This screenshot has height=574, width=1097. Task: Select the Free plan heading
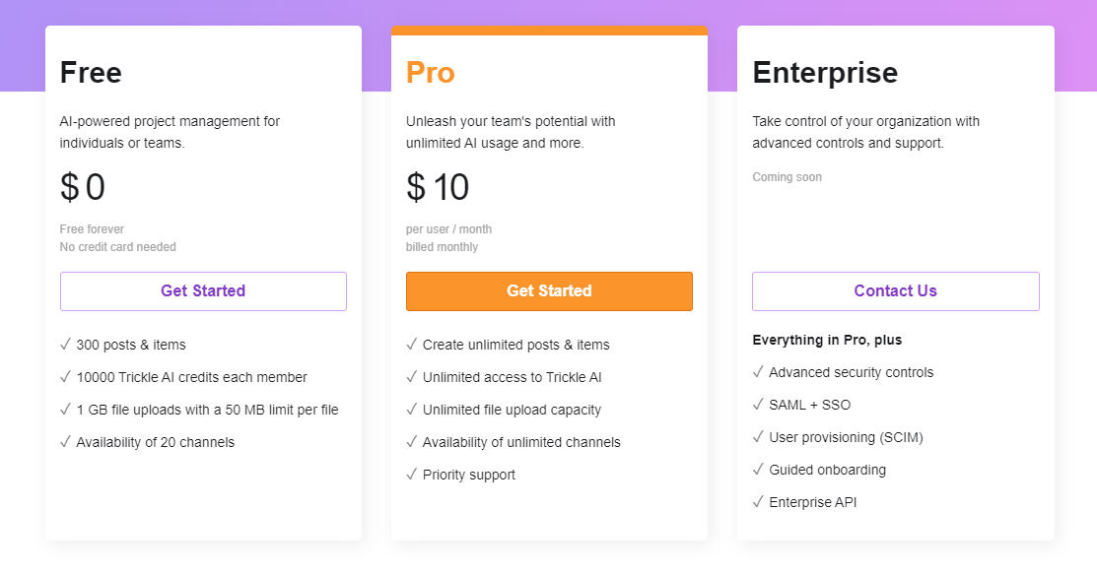91,73
